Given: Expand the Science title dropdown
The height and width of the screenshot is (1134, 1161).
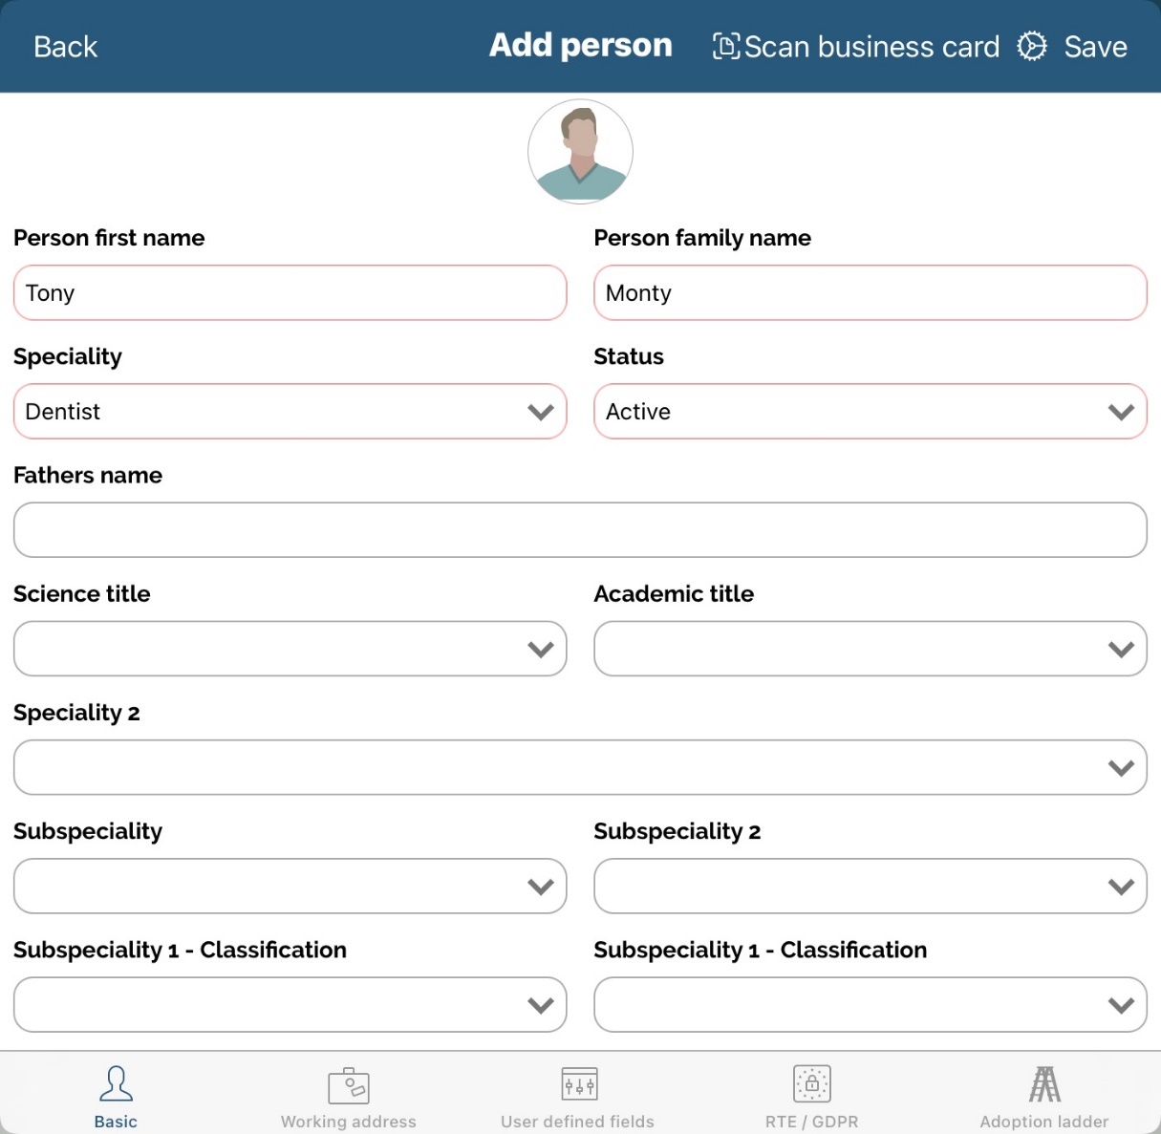Looking at the screenshot, I should 290,649.
